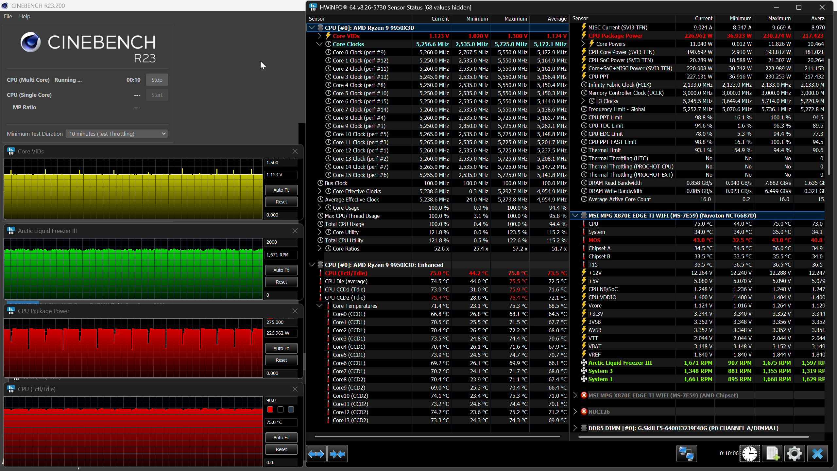Image resolution: width=837 pixels, height=471 pixels.
Task: Collapse the CPU [#0] AMD Ryzen 9 9950X3D group
Action: tap(312, 27)
